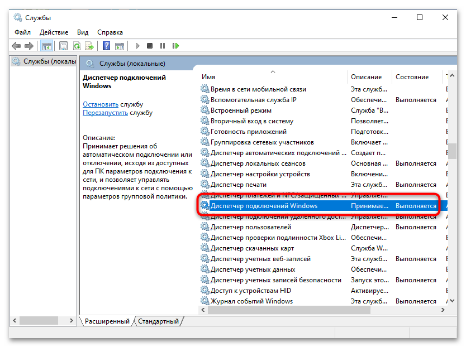The width and height of the screenshot is (466, 347).
Task: Restart the service using the restart icon
Action: point(175,46)
